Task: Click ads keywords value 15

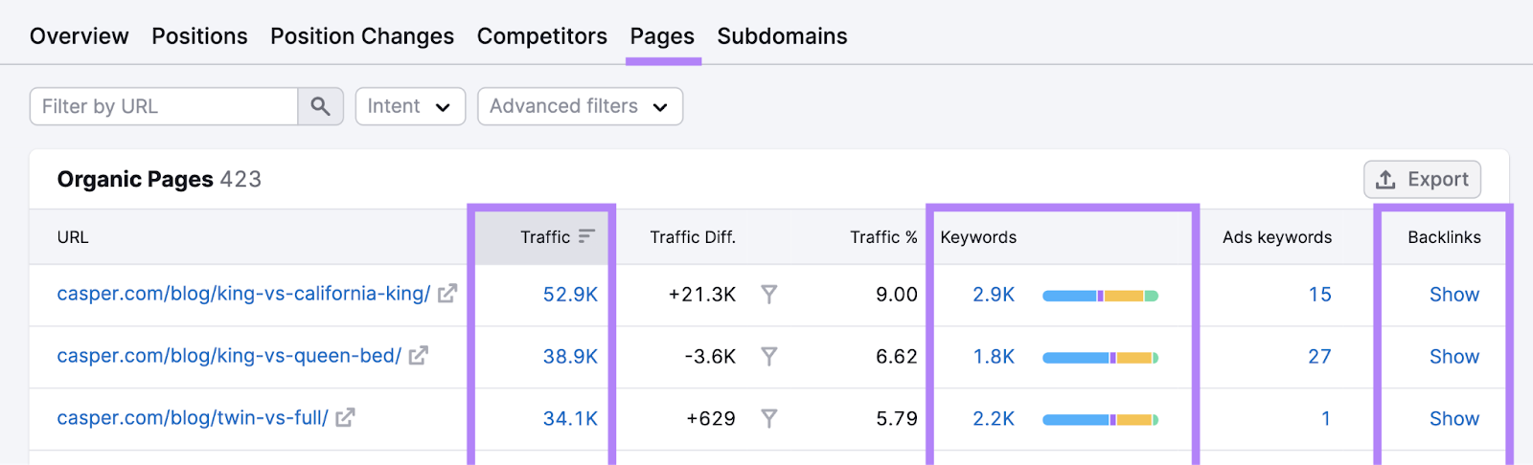Action: coord(1320,295)
